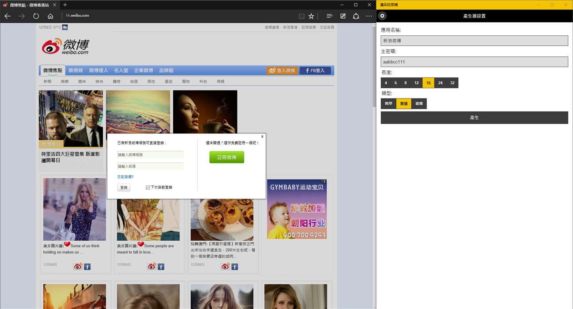
Task: Open the 微博達人 tab
Action: [98, 70]
